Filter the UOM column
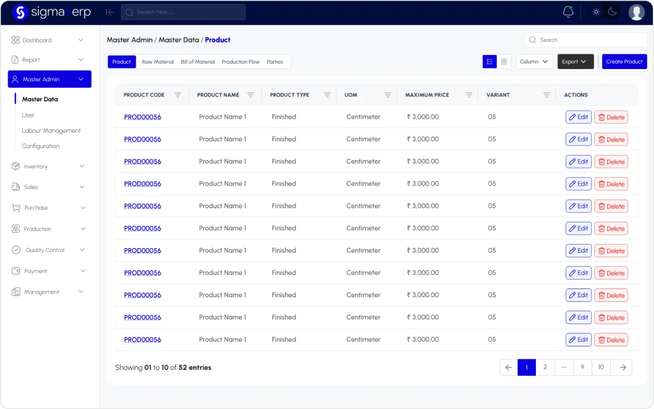This screenshot has height=409, width=654. (387, 95)
